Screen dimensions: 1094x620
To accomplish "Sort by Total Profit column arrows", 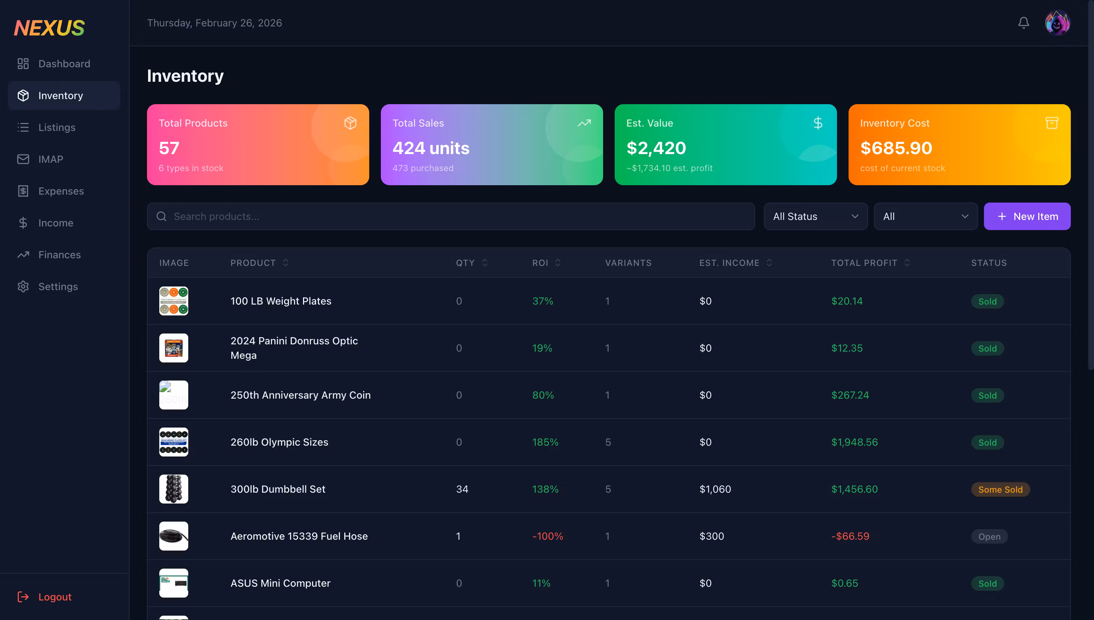I will pyautogui.click(x=907, y=263).
